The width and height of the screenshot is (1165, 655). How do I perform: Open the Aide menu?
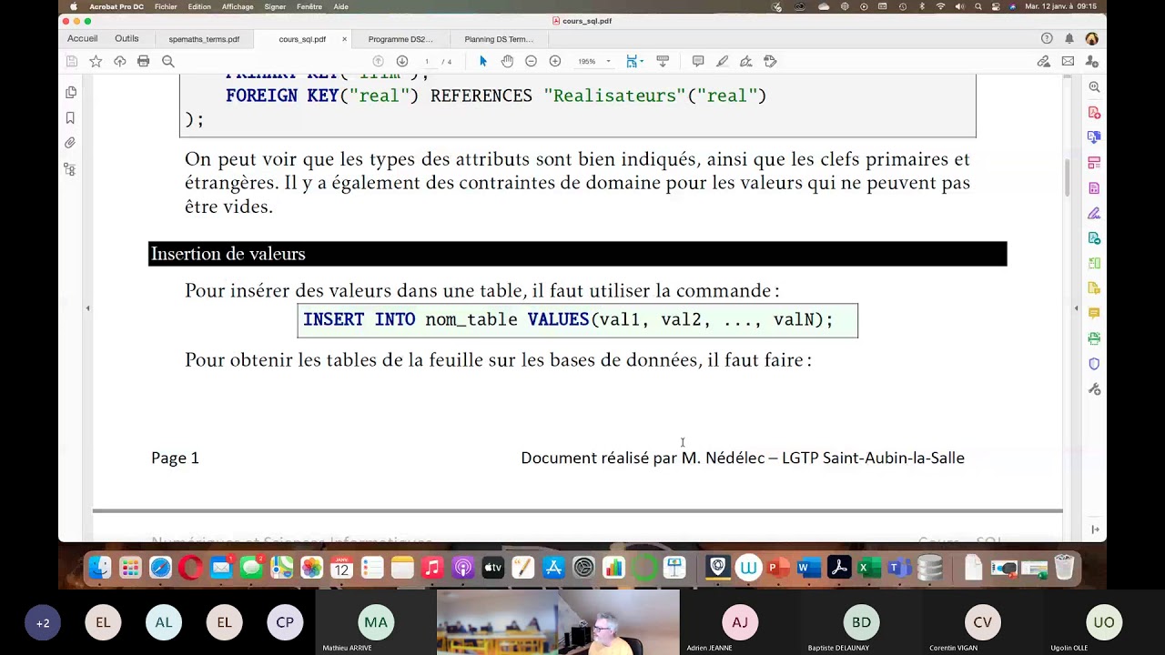click(340, 6)
